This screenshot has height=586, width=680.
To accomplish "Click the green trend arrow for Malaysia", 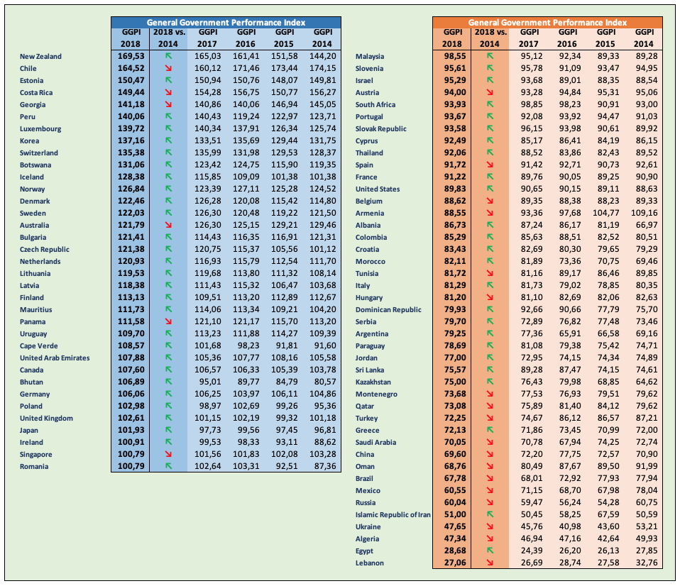I will click(490, 56).
